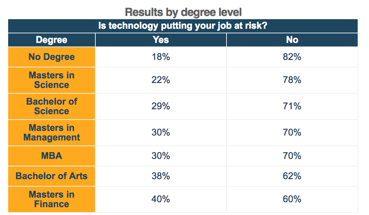Click the 70% No value for Masters in Management
Image resolution: width=369 pixels, height=215 pixels.
click(x=292, y=133)
